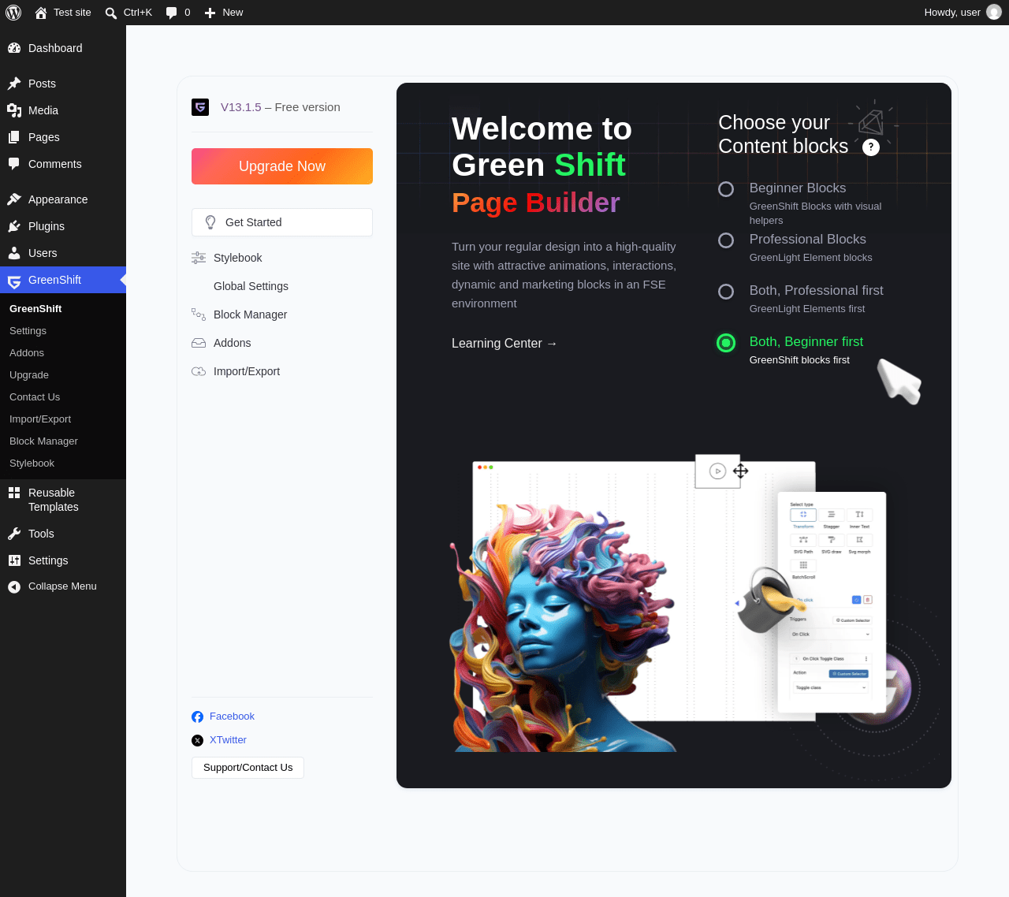The height and width of the screenshot is (897, 1009).
Task: Open Block Manager in plugin panel
Action: (250, 315)
